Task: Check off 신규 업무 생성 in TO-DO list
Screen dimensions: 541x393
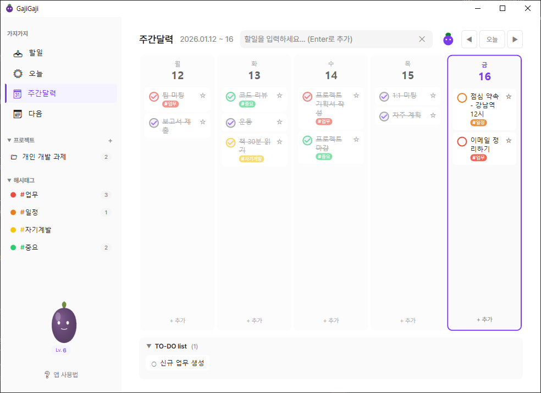Action: click(154, 363)
